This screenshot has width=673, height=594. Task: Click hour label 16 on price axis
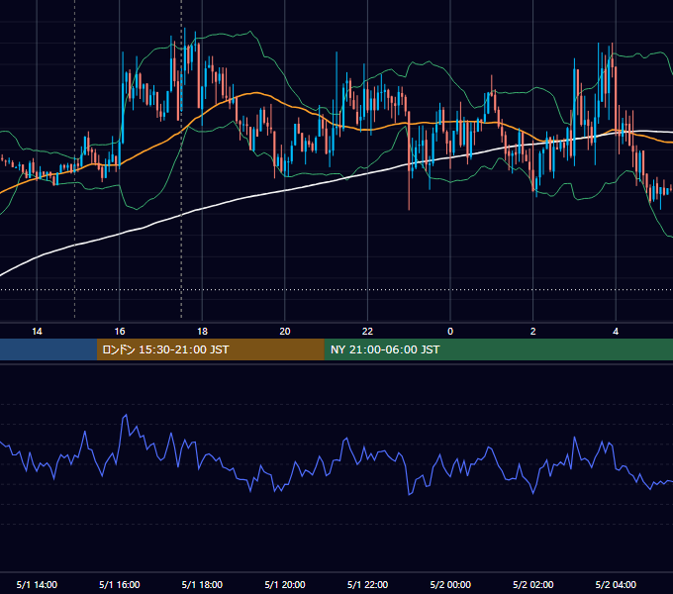[x=120, y=332]
